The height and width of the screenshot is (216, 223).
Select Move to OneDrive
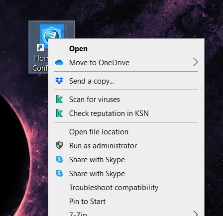tap(126, 63)
